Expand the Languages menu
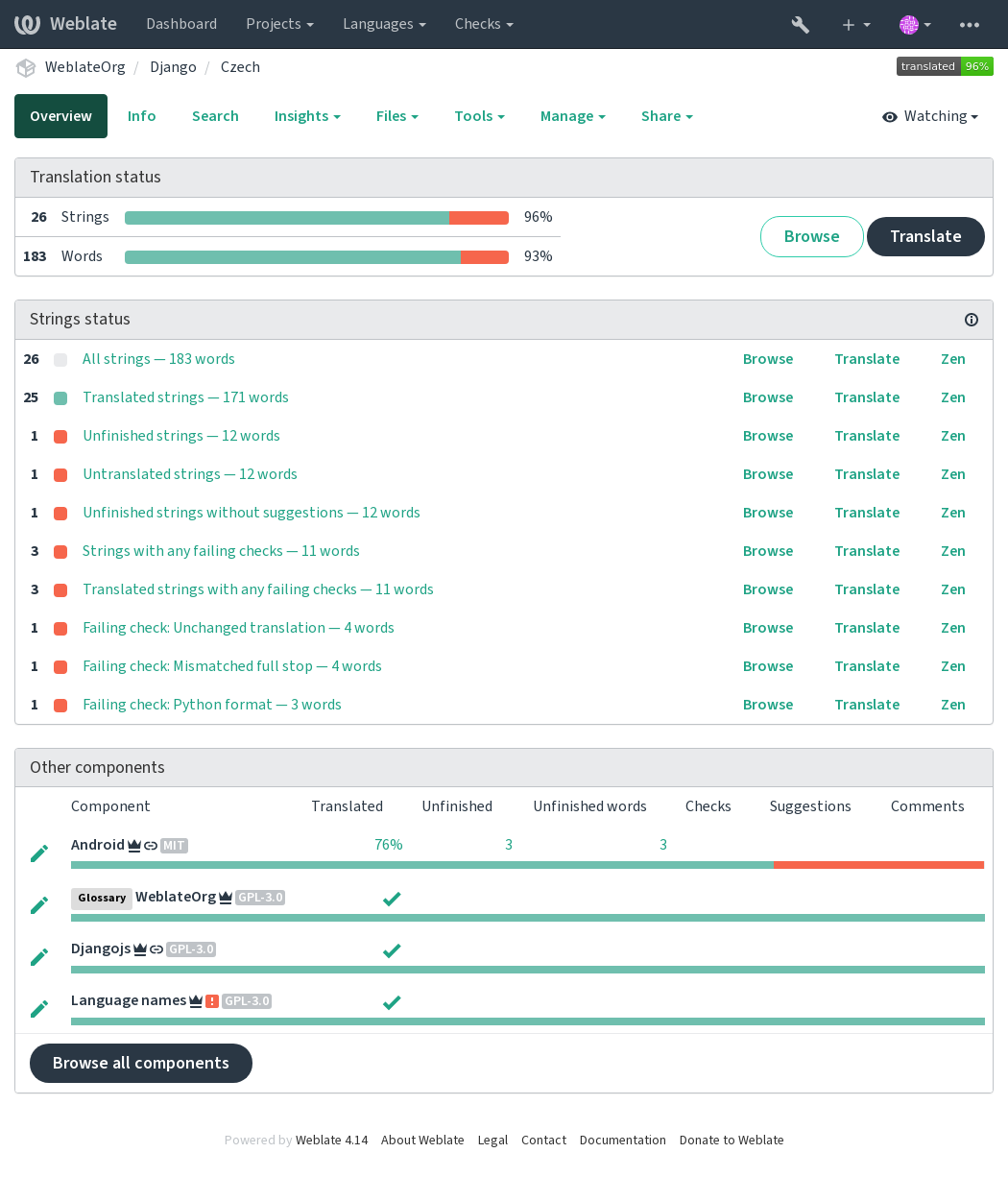The width and height of the screenshot is (1008, 1177). [384, 24]
